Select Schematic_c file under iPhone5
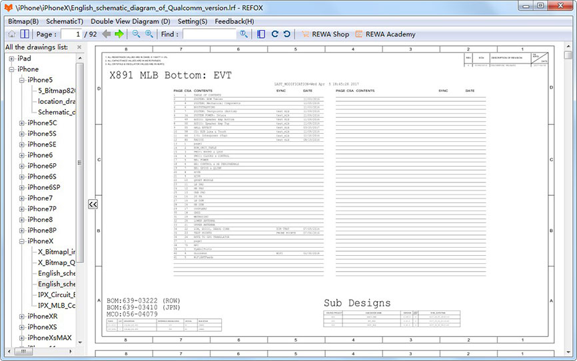The image size is (577, 361). 57,112
